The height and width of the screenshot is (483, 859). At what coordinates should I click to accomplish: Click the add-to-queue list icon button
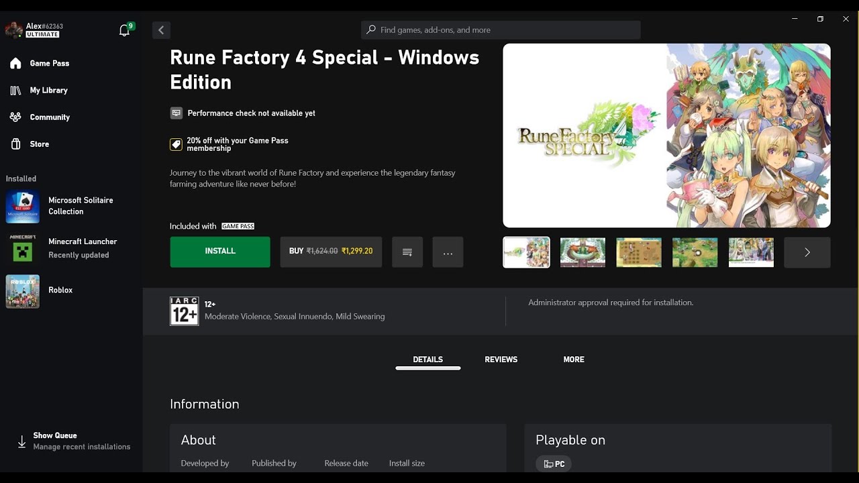407,252
